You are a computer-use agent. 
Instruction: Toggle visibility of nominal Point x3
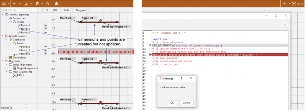[x=46, y=32]
